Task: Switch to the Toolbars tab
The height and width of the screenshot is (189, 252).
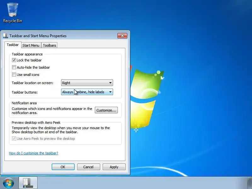Action: [x=49, y=45]
